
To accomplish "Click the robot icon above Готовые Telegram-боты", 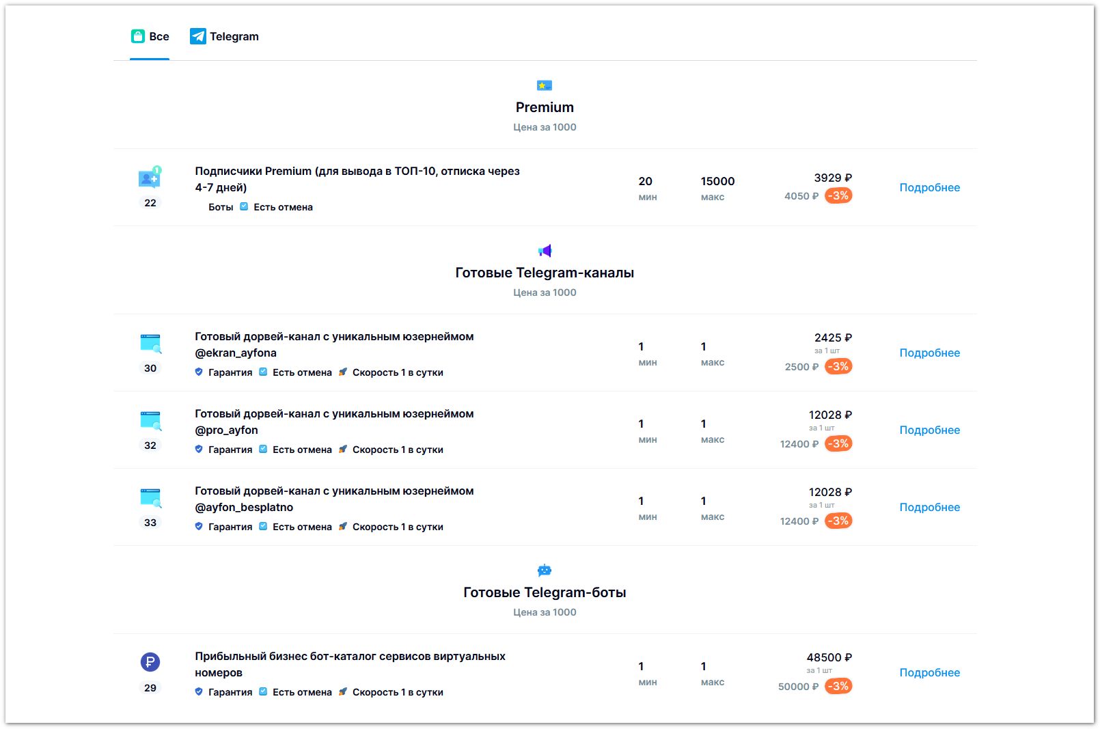I will click(x=545, y=570).
